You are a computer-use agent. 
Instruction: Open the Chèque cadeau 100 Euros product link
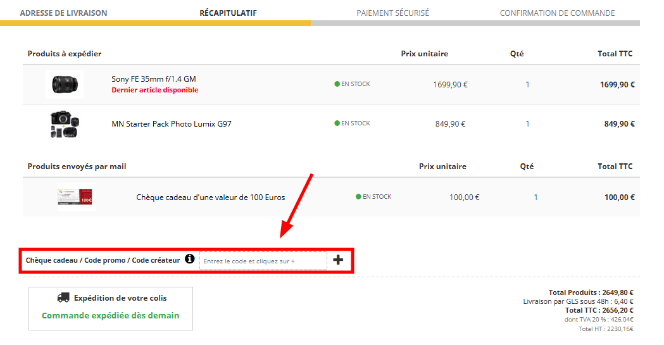(210, 198)
